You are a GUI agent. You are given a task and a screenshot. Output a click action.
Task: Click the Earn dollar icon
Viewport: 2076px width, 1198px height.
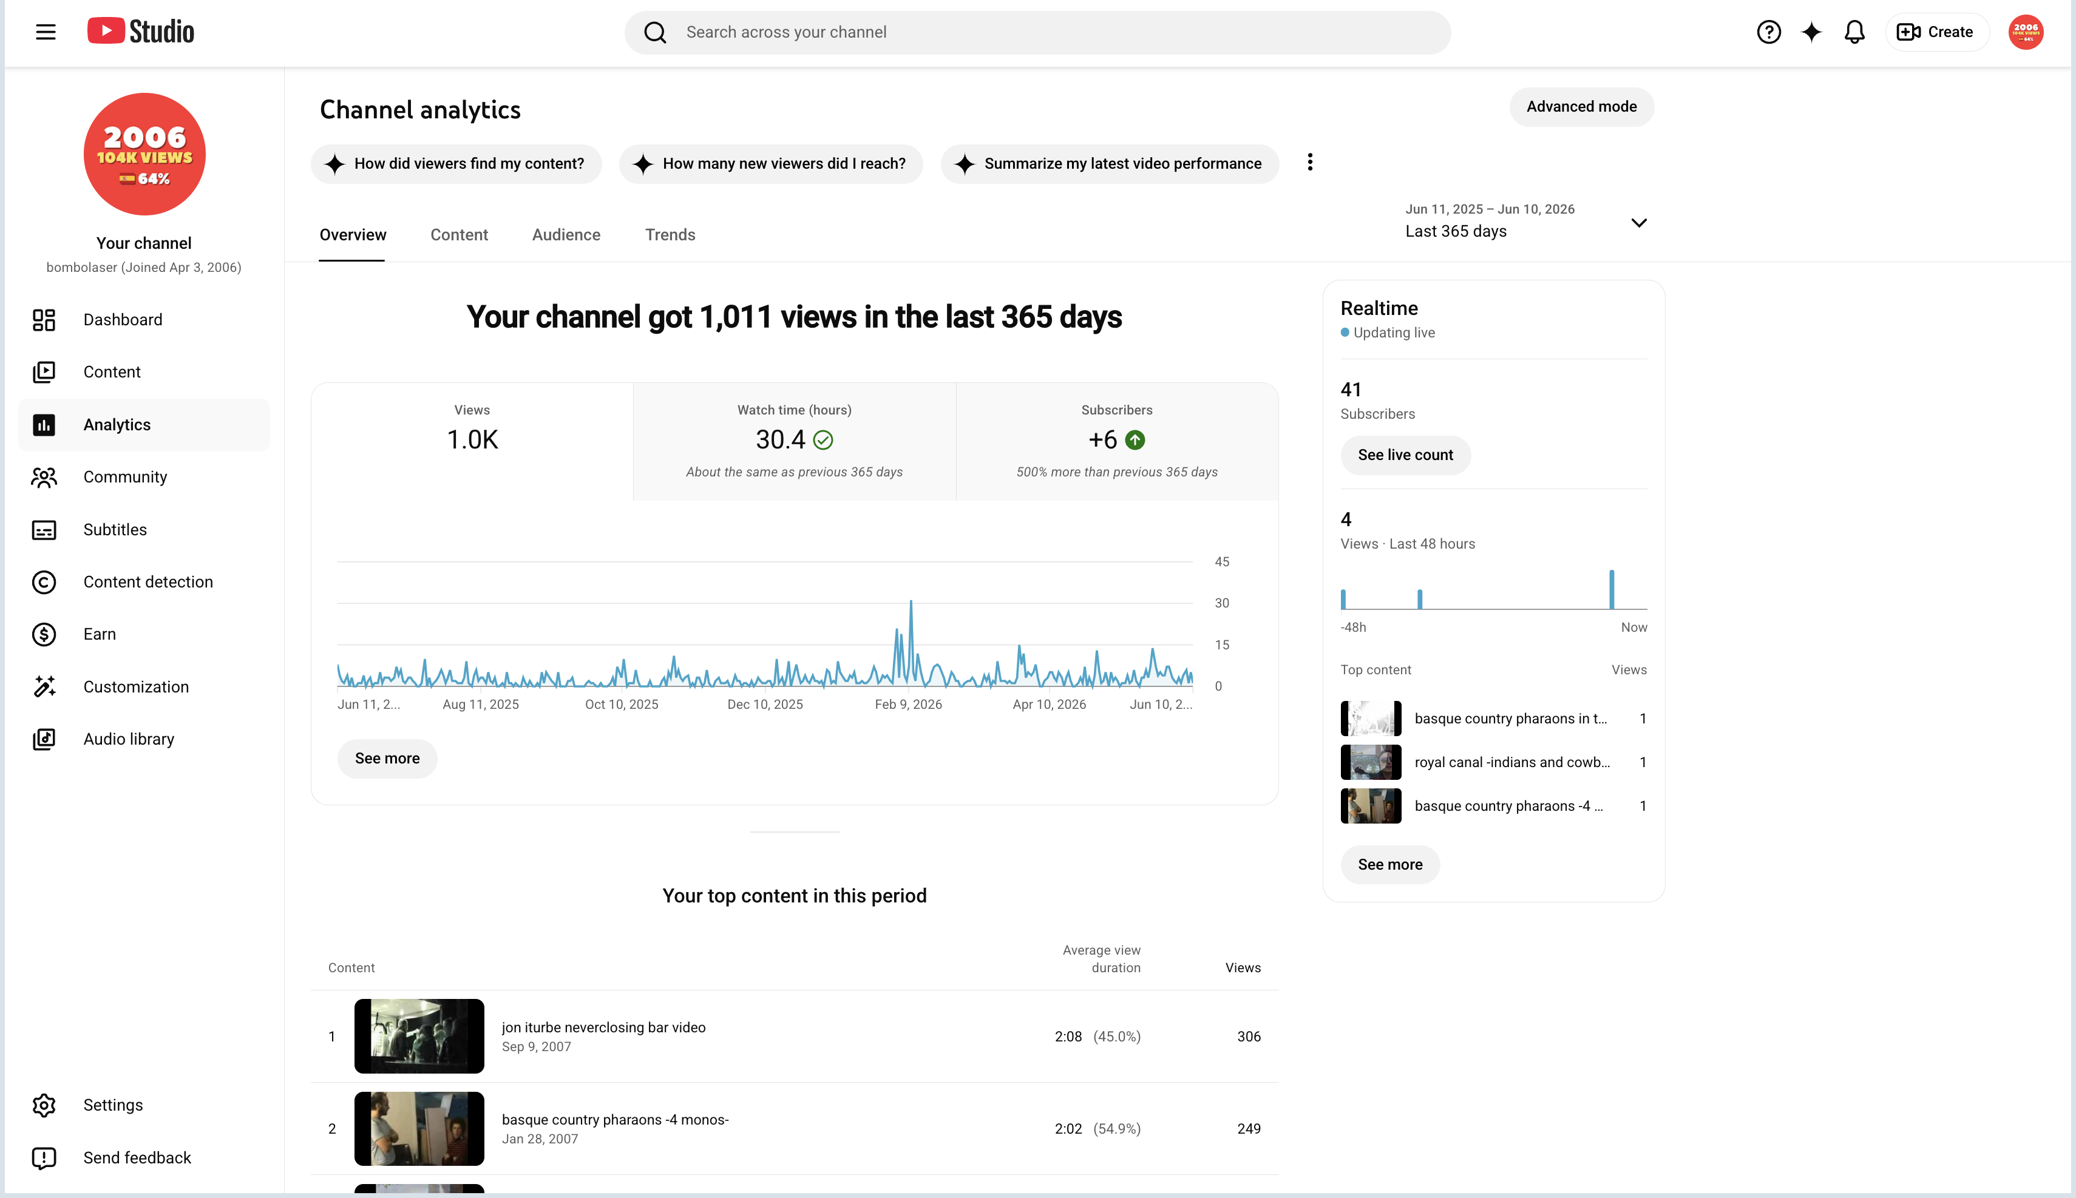pos(44,634)
